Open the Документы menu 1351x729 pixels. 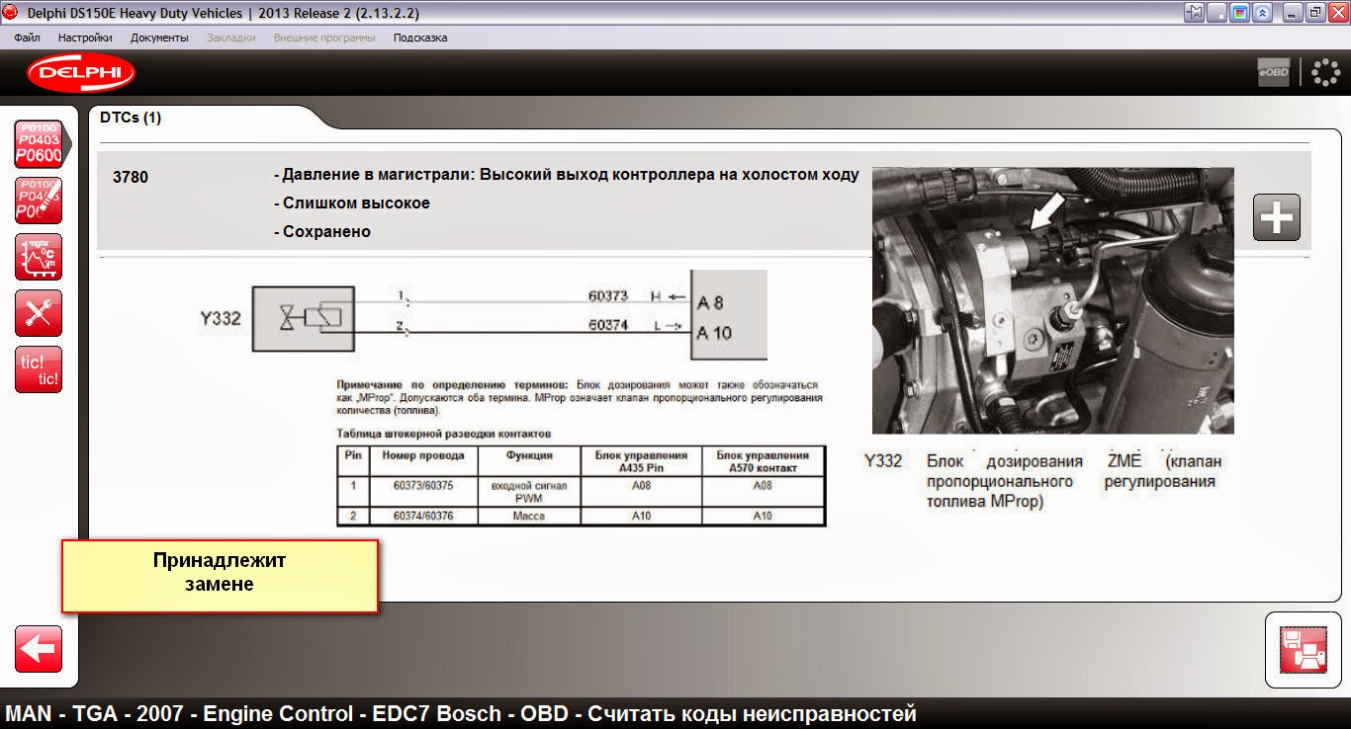[x=159, y=38]
